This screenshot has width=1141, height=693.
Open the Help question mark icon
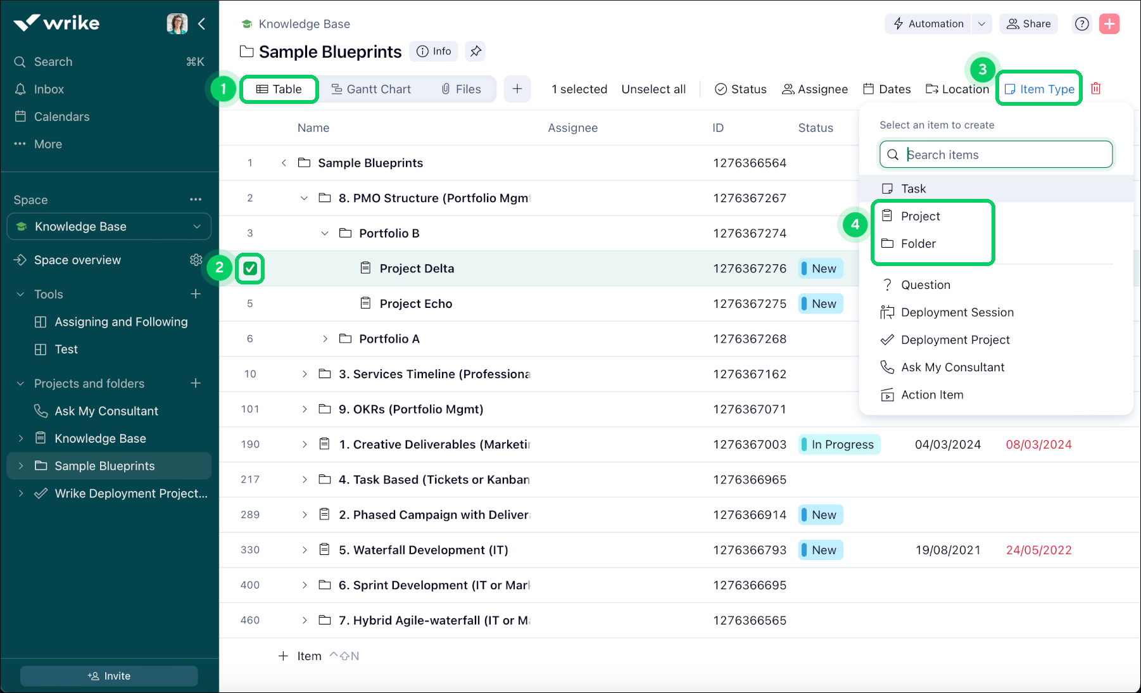1082,24
